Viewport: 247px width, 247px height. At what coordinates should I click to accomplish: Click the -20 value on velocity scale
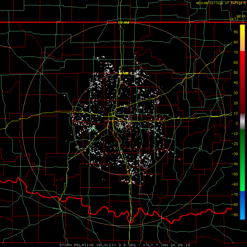coord(235,144)
